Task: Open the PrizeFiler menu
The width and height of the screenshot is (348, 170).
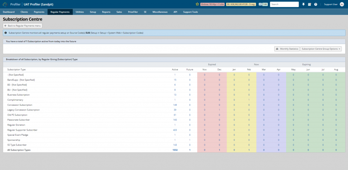Action: pyautogui.click(x=133, y=12)
